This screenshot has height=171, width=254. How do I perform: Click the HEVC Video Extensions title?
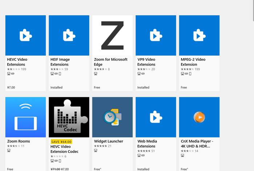coord(17,62)
